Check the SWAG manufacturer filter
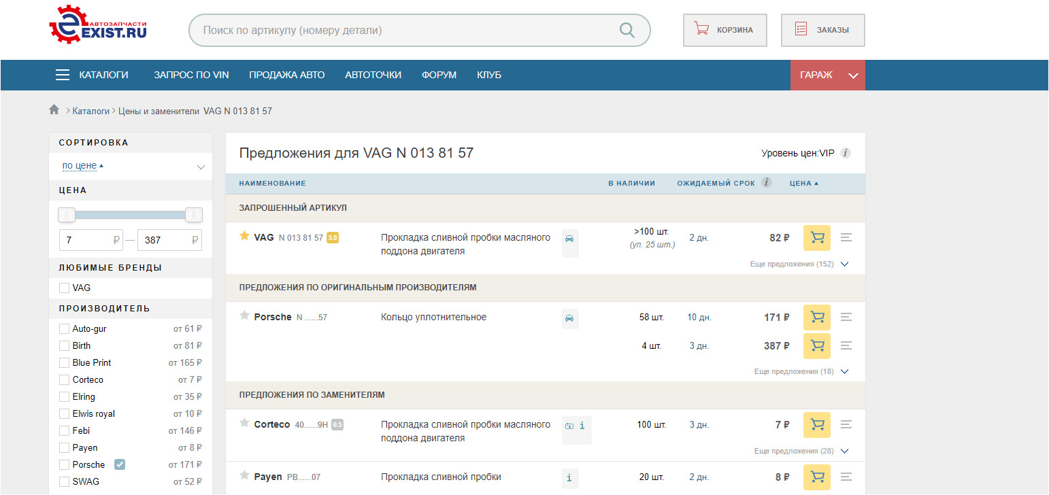The width and height of the screenshot is (1049, 495). [64, 481]
